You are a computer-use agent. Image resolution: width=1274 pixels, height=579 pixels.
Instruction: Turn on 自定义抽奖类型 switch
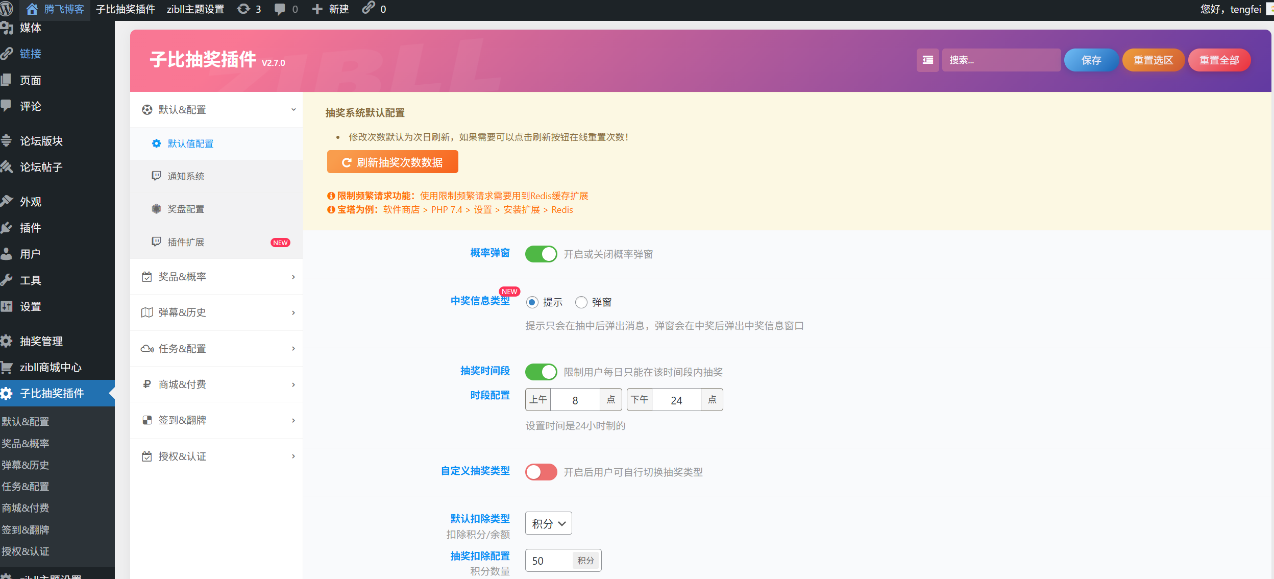(x=541, y=472)
